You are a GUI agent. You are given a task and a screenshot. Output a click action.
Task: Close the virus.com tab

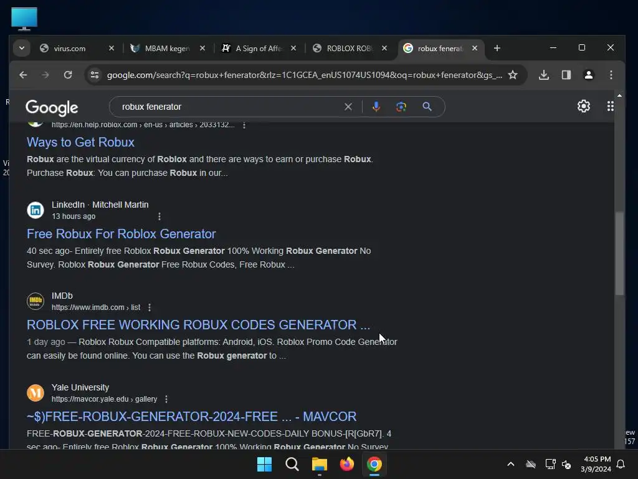click(112, 48)
